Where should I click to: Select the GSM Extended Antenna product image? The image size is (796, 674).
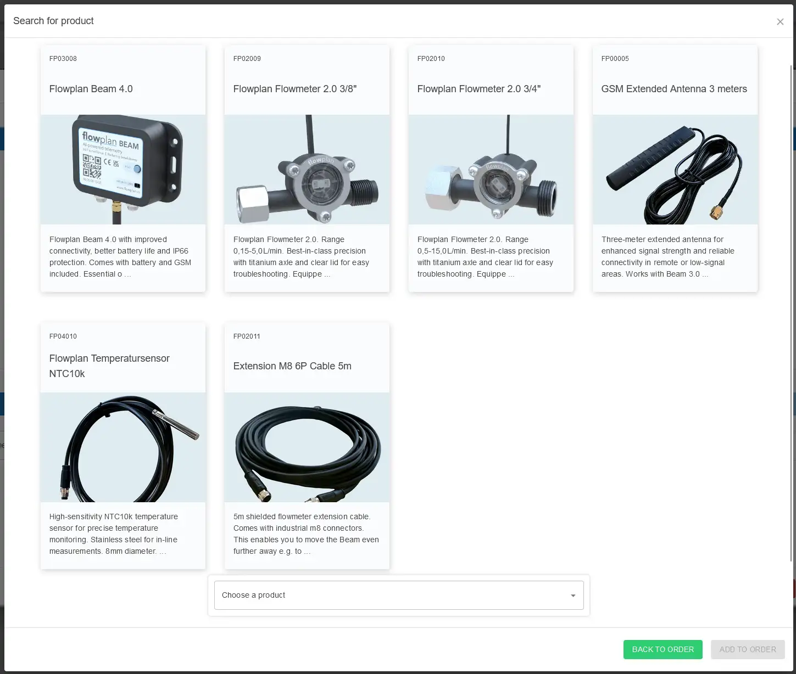tap(675, 170)
